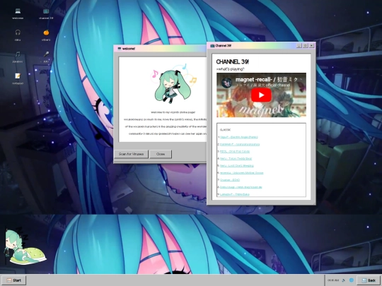The height and width of the screenshot is (286, 382).
Task: Click the CLASSIC list heading
Action: click(x=225, y=130)
